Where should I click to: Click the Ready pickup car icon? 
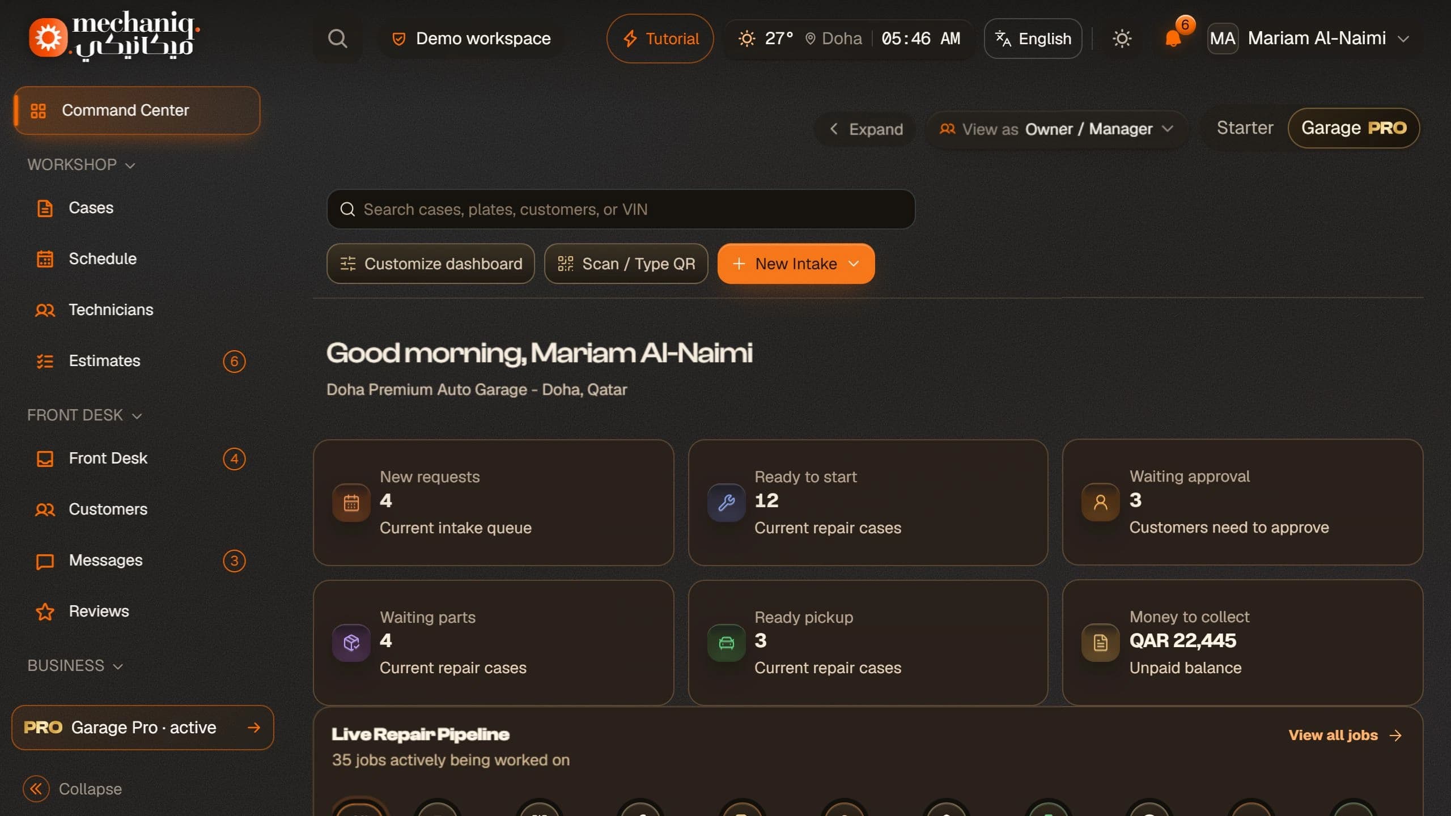(x=727, y=643)
